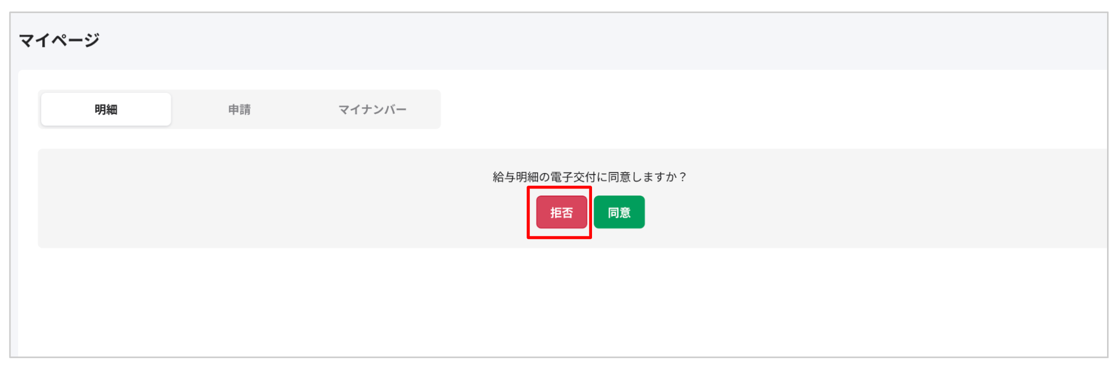The width and height of the screenshot is (1112, 367).
Task: Click the red 拒否 button
Action: coord(561,212)
